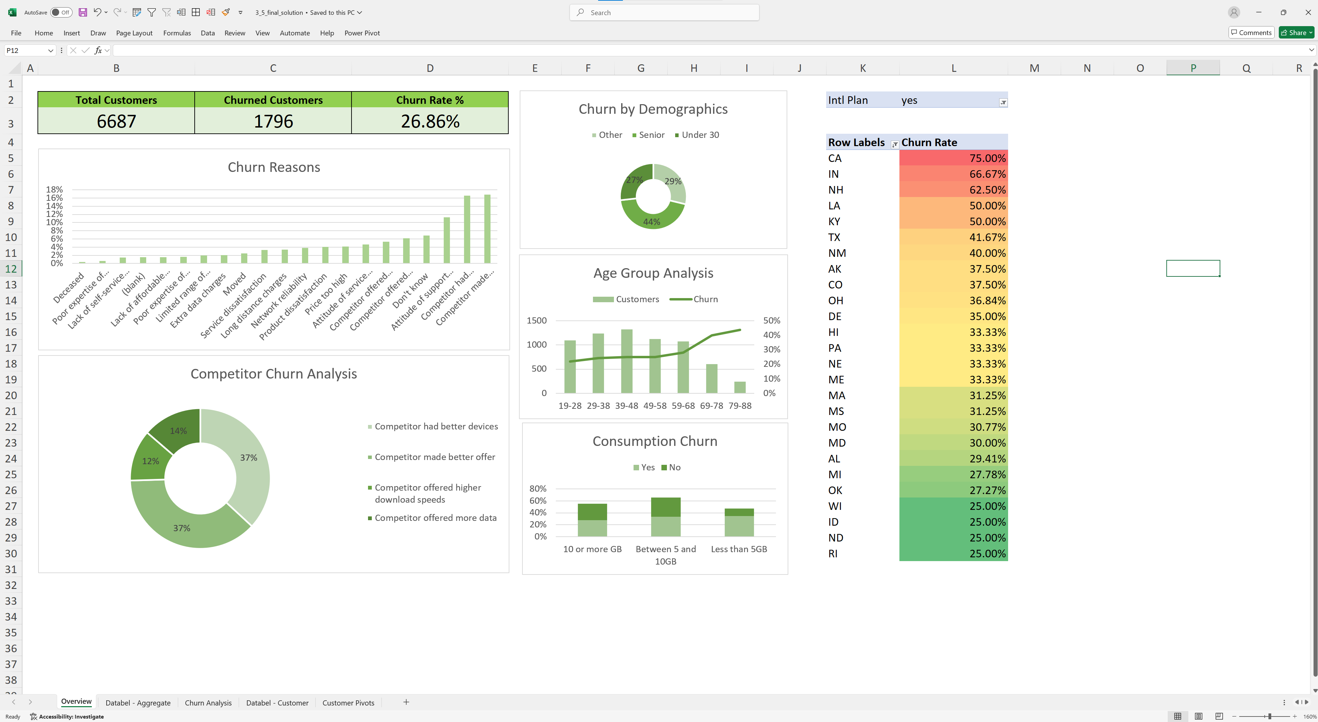Open the Intl Plan filter dropdown

[x=1003, y=102]
